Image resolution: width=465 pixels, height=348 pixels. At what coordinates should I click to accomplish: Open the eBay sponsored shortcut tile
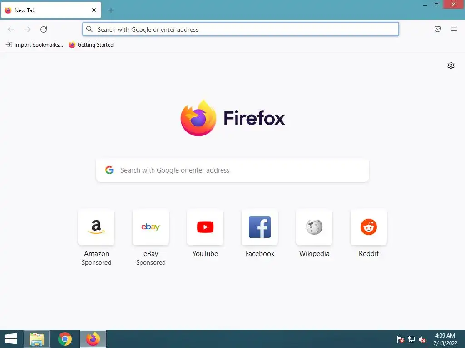tap(151, 227)
